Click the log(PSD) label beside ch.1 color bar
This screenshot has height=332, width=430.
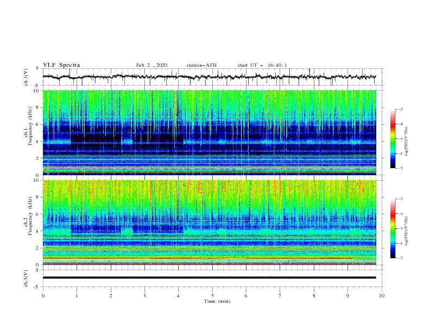(407, 142)
